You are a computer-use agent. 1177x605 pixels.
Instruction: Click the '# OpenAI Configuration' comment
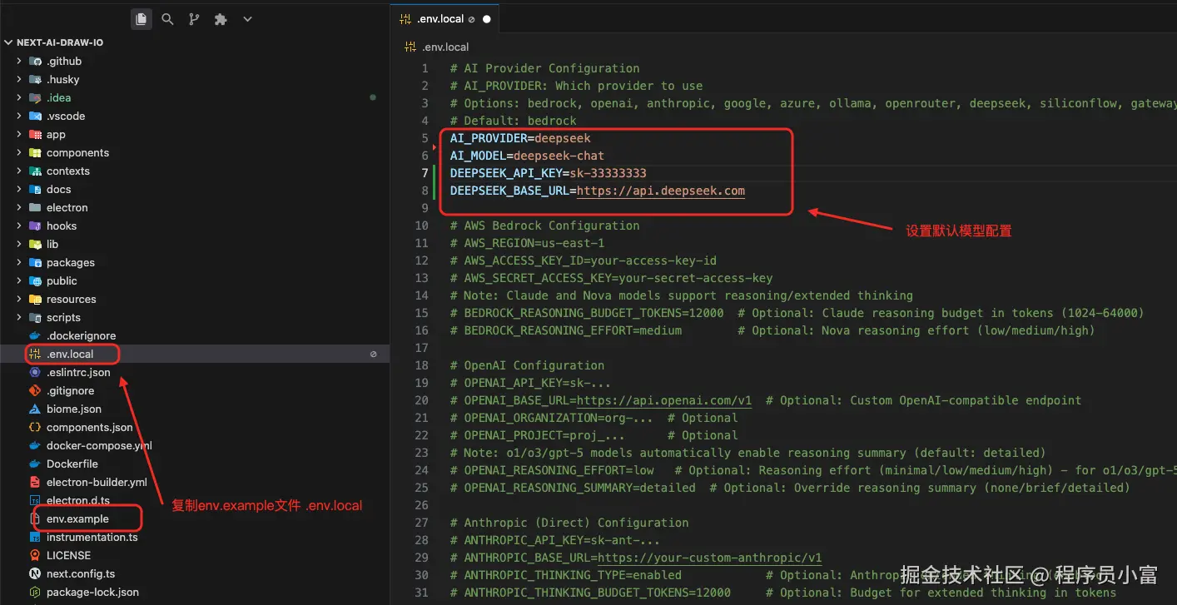pyautogui.click(x=527, y=365)
